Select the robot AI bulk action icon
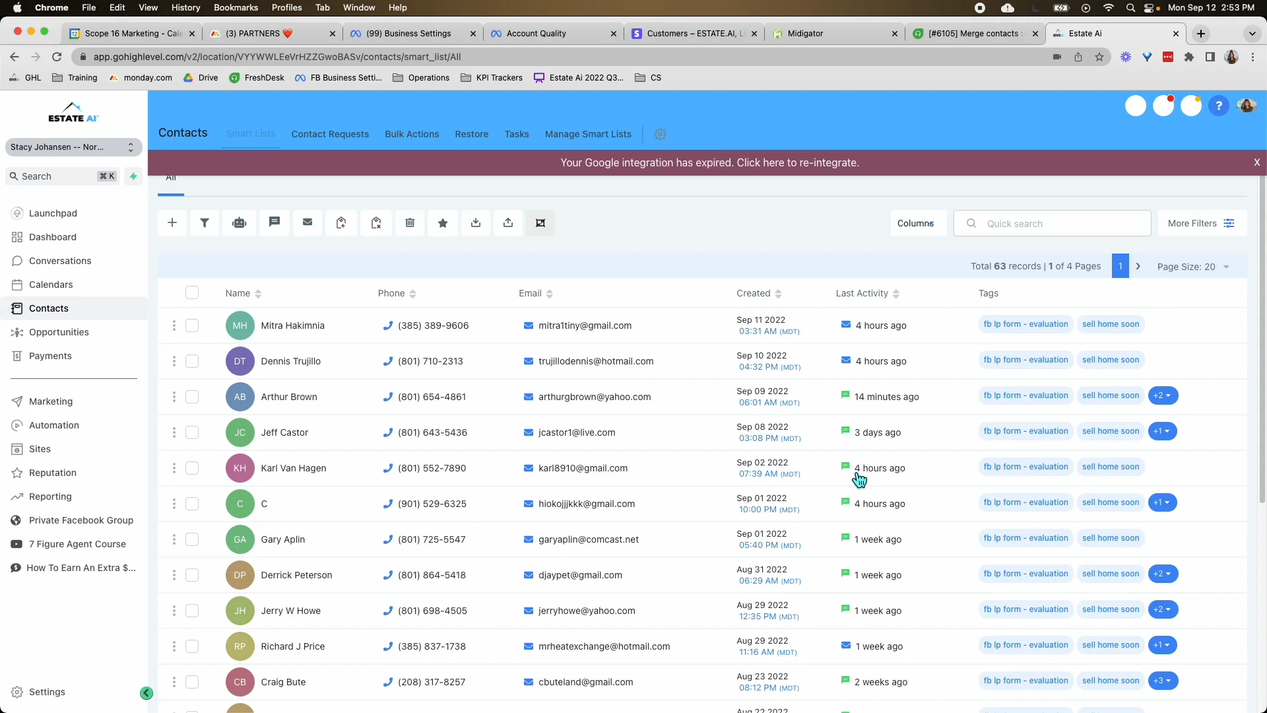This screenshot has width=1267, height=713. click(239, 223)
